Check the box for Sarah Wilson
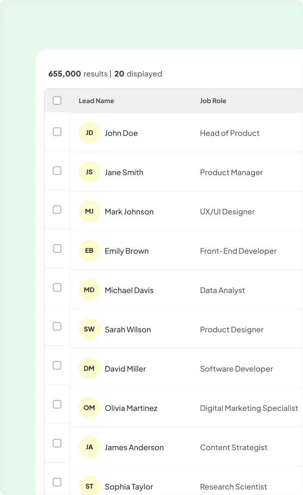Image resolution: width=303 pixels, height=495 pixels. click(x=57, y=326)
